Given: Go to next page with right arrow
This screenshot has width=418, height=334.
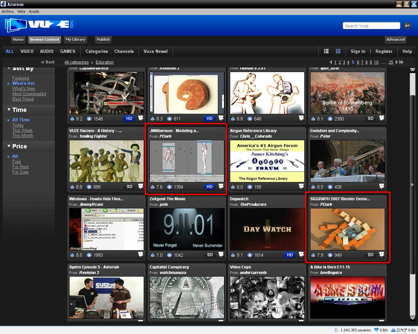Looking at the screenshot, I should 397,62.
